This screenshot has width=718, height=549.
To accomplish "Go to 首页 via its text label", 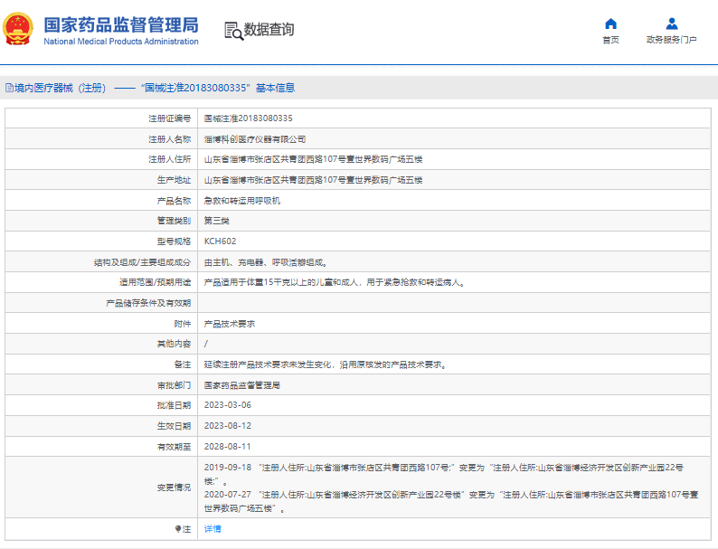I will (610, 40).
